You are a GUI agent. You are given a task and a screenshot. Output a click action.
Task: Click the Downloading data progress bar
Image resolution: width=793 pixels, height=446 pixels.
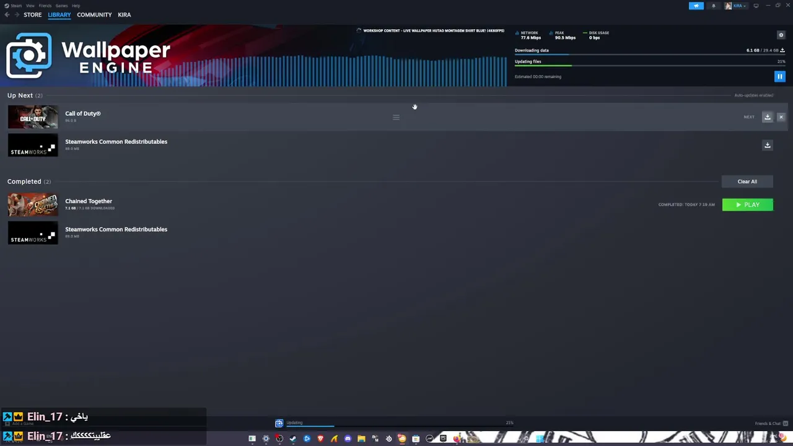[x=650, y=55]
